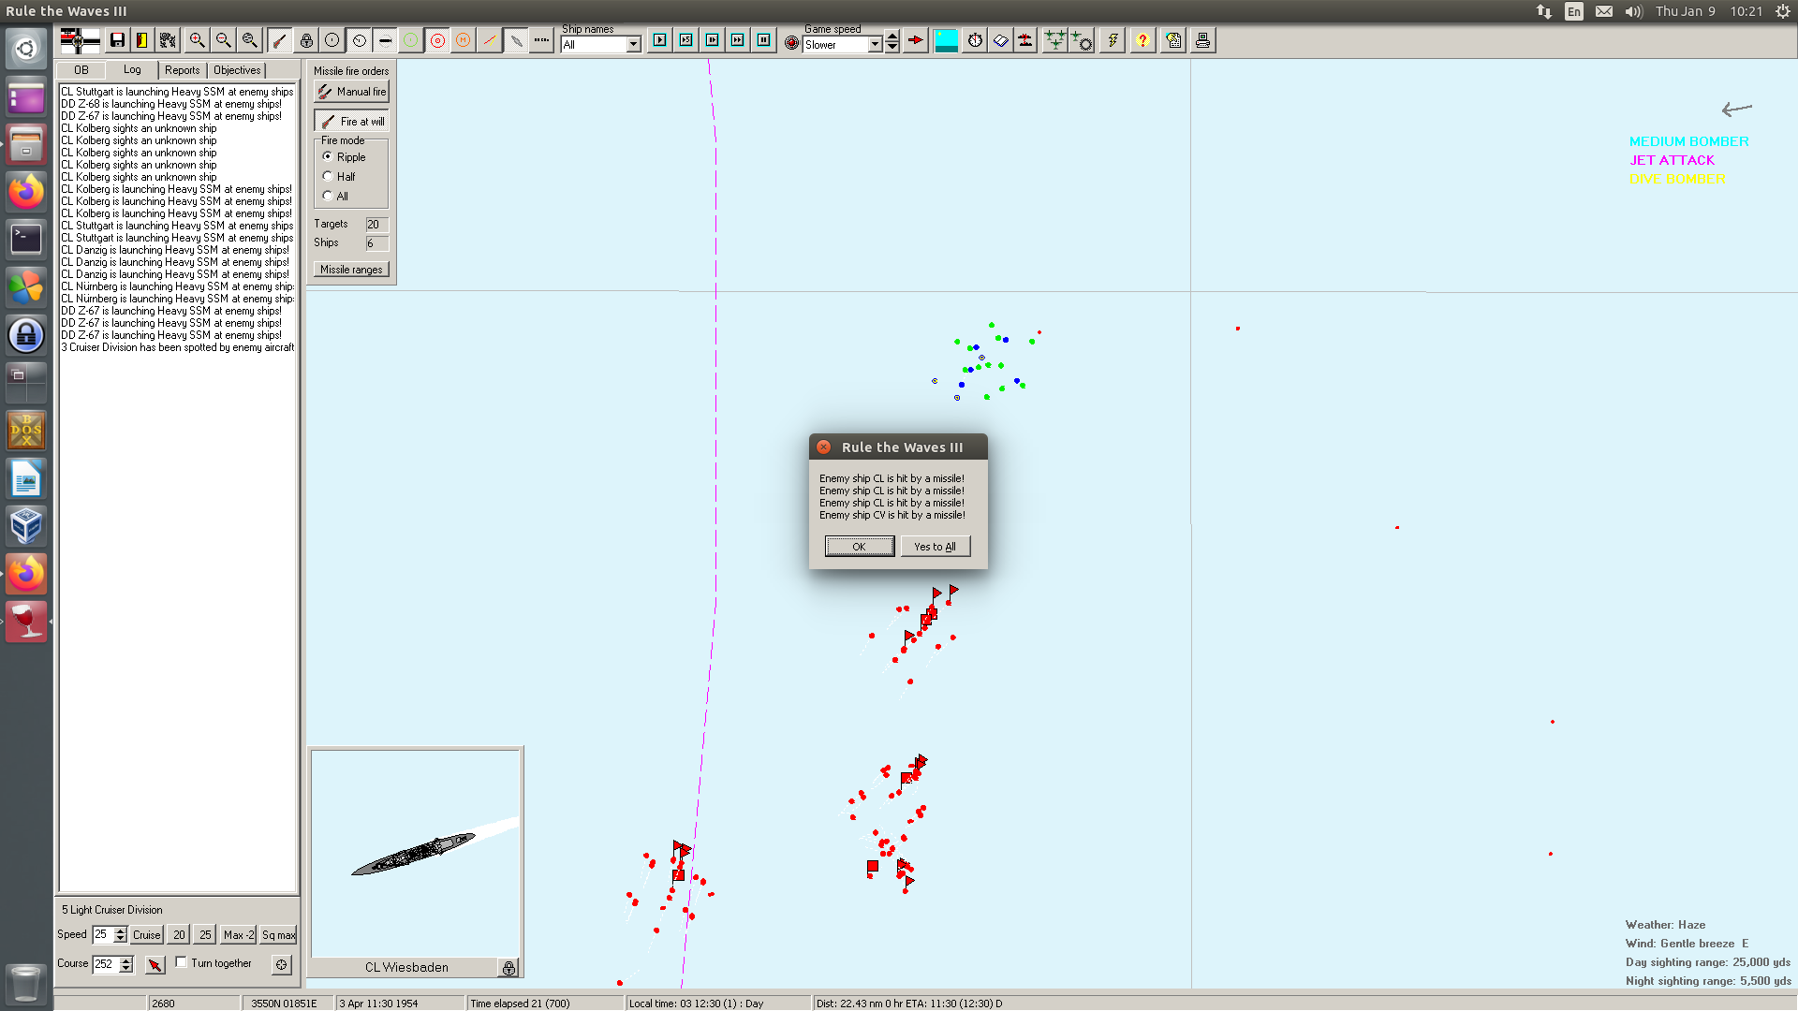Open Firefox from the Ubuntu dock
Image resolution: width=1798 pixels, height=1011 pixels.
pos(26,193)
